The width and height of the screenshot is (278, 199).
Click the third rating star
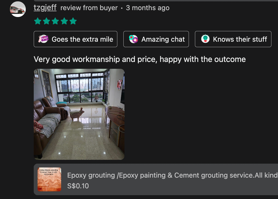coord(55,21)
